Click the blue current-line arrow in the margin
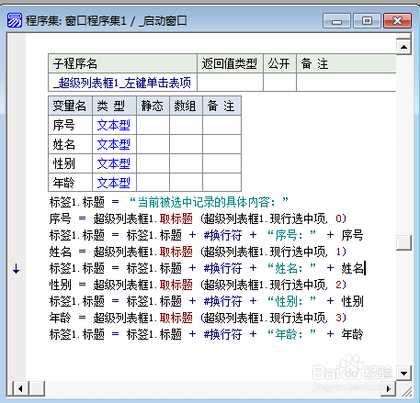 [17, 269]
